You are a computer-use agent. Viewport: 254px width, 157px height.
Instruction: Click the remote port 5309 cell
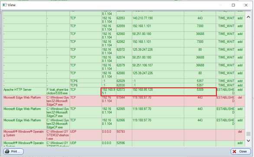tap(200, 92)
